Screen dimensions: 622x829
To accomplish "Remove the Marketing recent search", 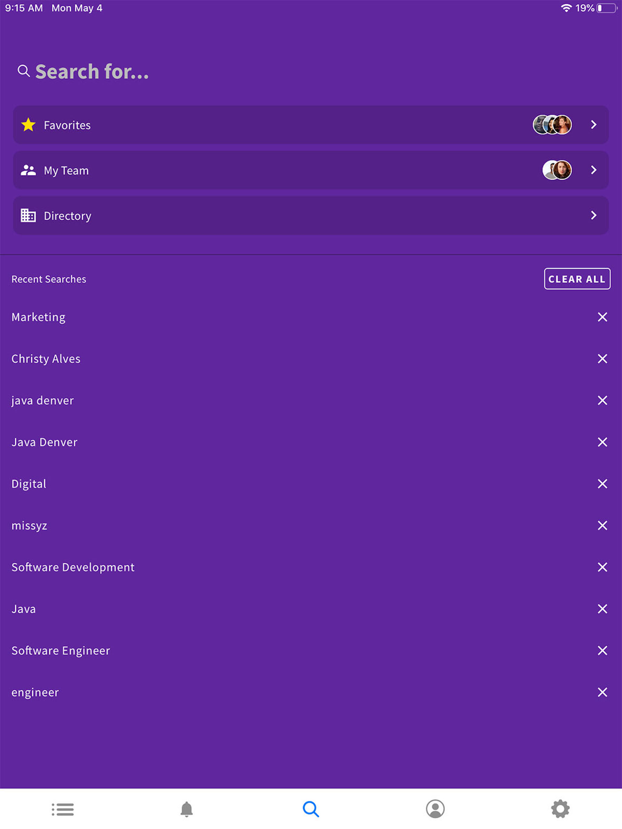I will pyautogui.click(x=602, y=317).
